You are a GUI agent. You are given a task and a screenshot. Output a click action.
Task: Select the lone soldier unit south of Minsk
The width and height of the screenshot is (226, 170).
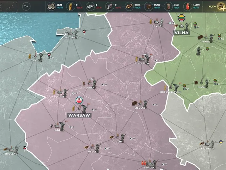click(x=198, y=51)
